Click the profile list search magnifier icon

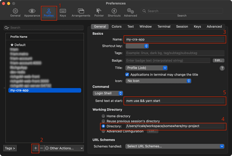pyautogui.click(x=7, y=28)
